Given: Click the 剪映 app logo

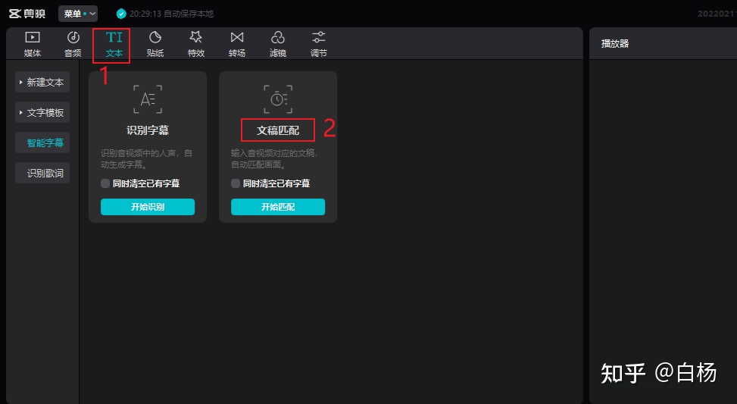Looking at the screenshot, I should pyautogui.click(x=30, y=14).
